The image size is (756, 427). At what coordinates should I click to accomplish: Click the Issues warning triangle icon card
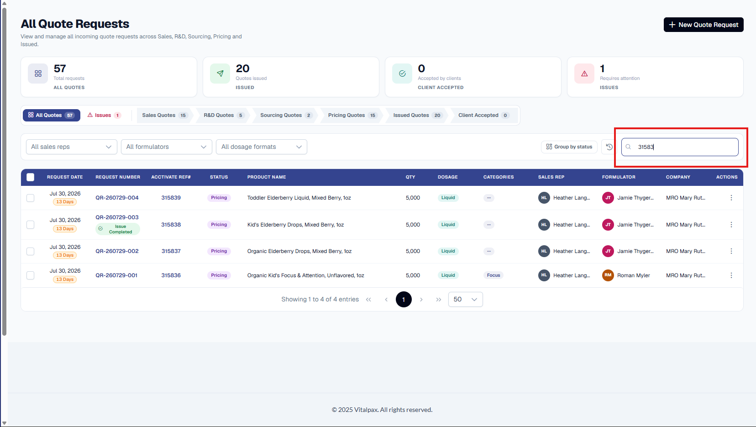[x=584, y=74]
